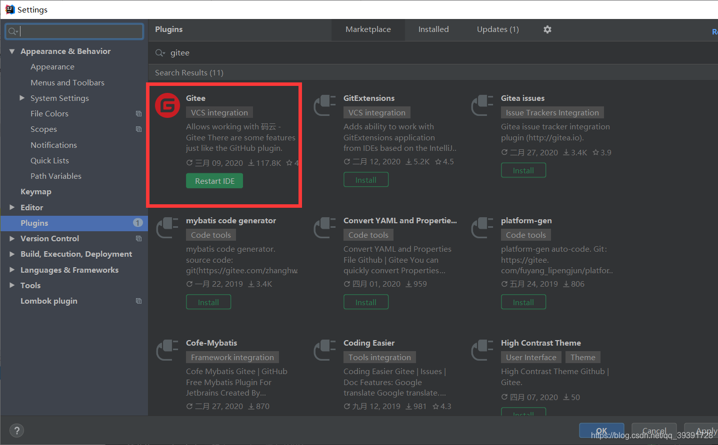Image resolution: width=718 pixels, height=445 pixels.
Task: Expand the System Settings node
Action: (22, 98)
